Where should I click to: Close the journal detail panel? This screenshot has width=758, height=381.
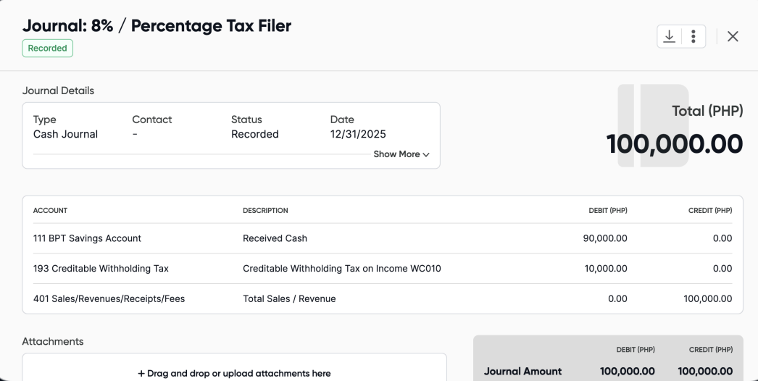click(733, 37)
